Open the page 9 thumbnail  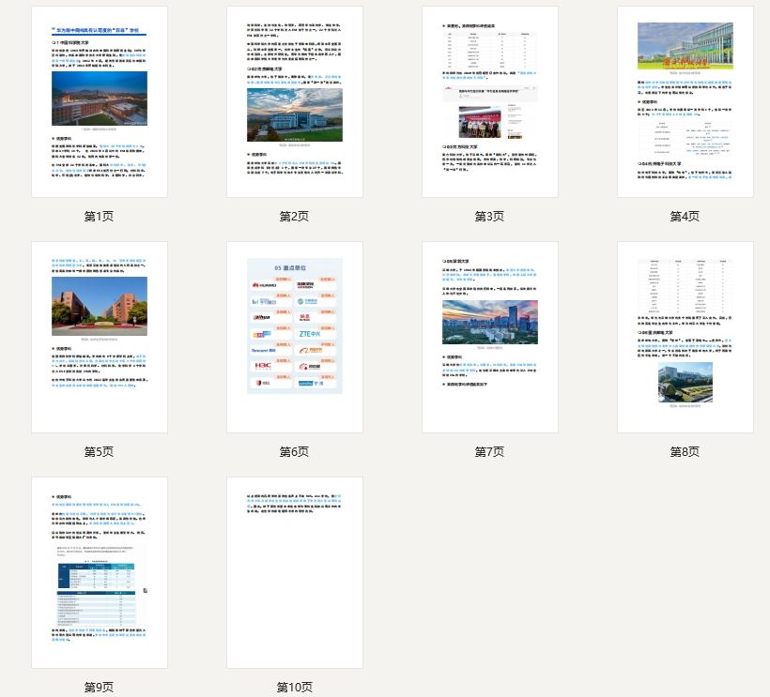point(100,573)
